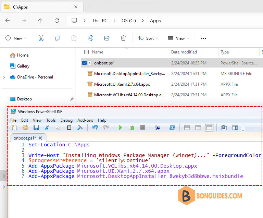Show script pane maximized icon
The width and height of the screenshot is (263, 218).
209,128
